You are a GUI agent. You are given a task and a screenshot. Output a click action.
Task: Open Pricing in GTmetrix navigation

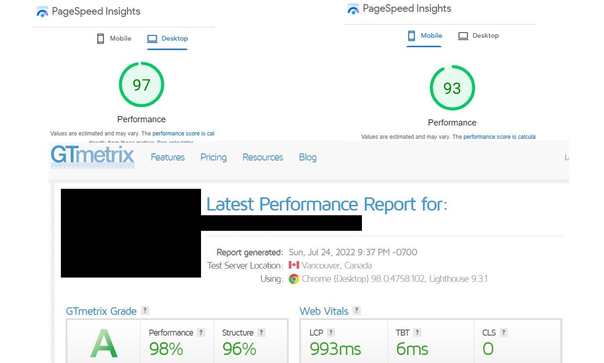[x=213, y=157]
